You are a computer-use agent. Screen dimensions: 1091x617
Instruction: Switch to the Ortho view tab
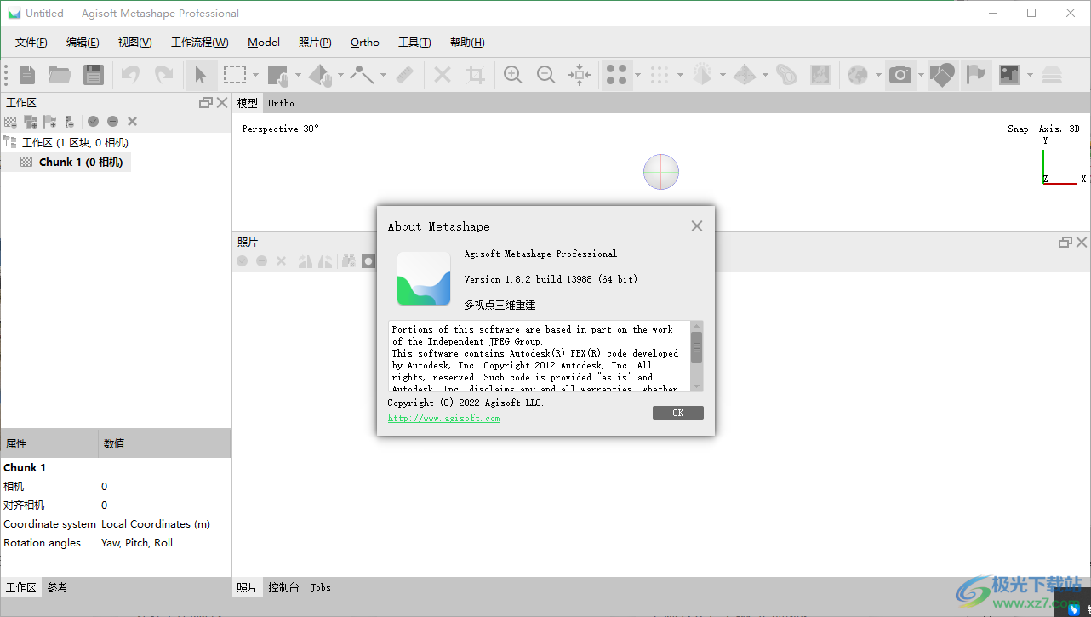281,103
